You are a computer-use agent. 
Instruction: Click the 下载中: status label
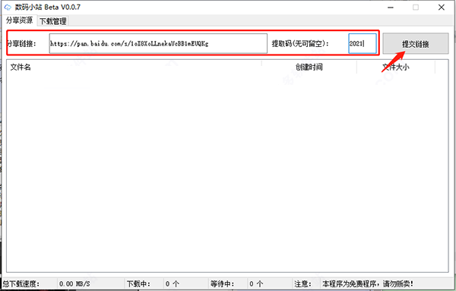pos(138,283)
